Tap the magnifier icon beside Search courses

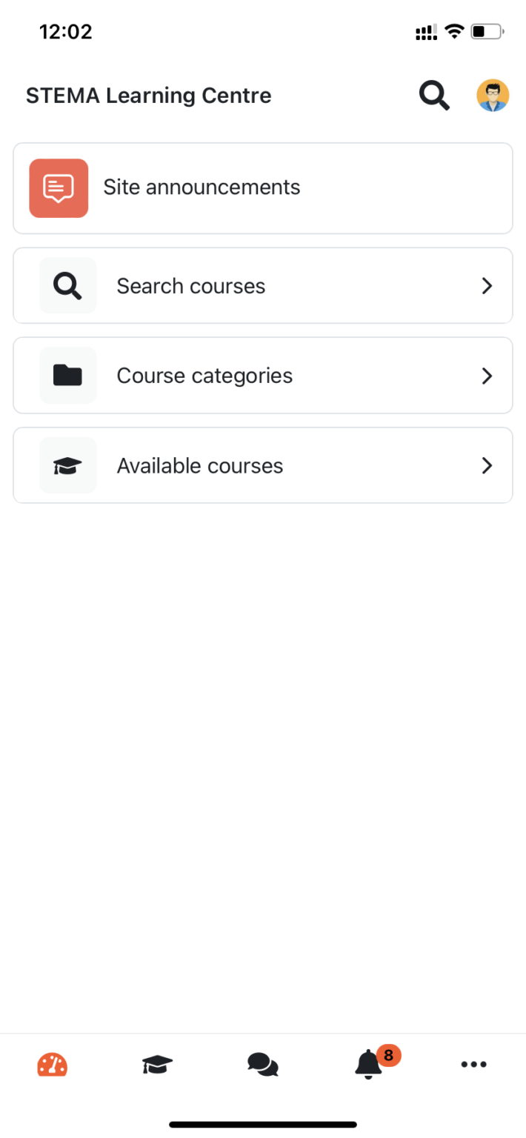point(68,286)
